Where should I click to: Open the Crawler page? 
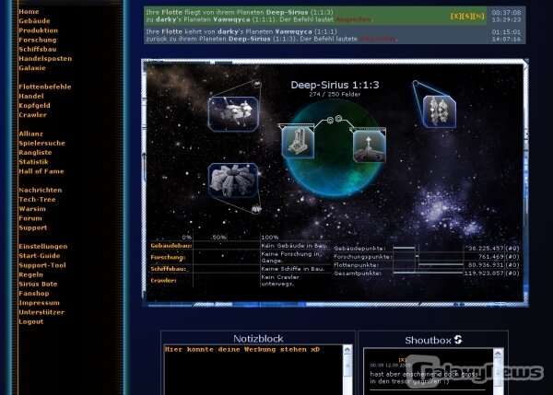[x=32, y=115]
